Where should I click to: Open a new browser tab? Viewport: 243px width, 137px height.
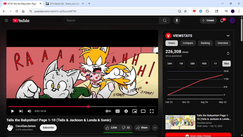(x=89, y=4)
